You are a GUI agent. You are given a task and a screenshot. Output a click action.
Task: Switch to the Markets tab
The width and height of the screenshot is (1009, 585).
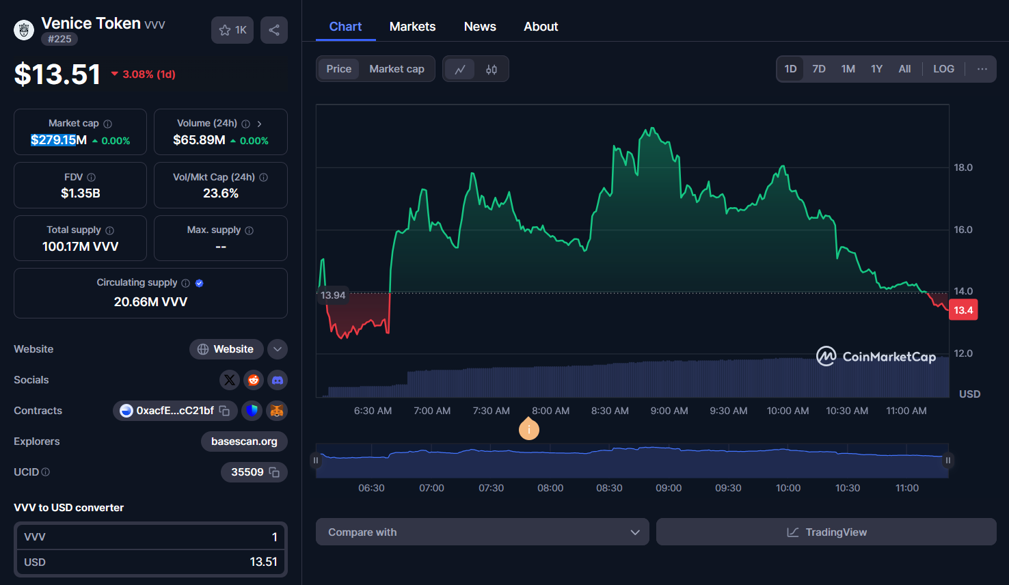[412, 26]
